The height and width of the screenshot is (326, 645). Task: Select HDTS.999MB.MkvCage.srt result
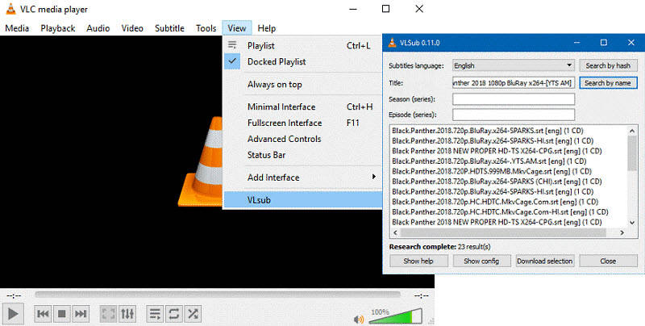(x=492, y=171)
